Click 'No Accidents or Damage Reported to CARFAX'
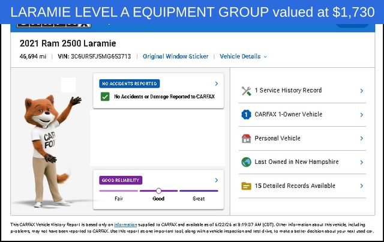Screen dimensions: 384x242 (x=164, y=97)
